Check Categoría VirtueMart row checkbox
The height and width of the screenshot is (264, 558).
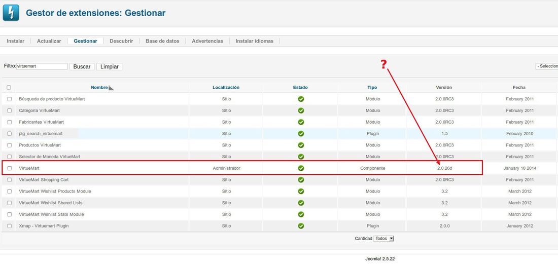point(10,110)
